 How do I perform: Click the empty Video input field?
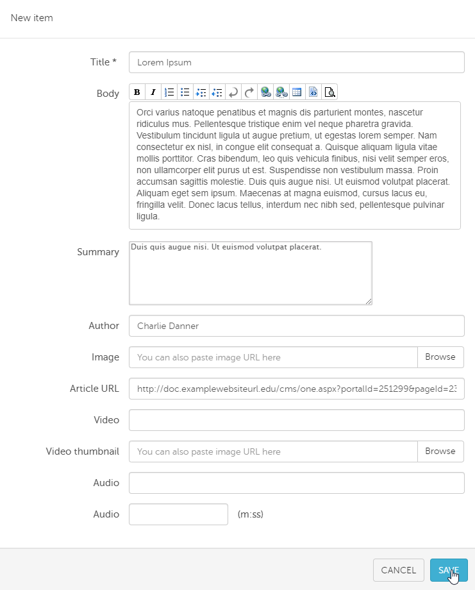[297, 420]
